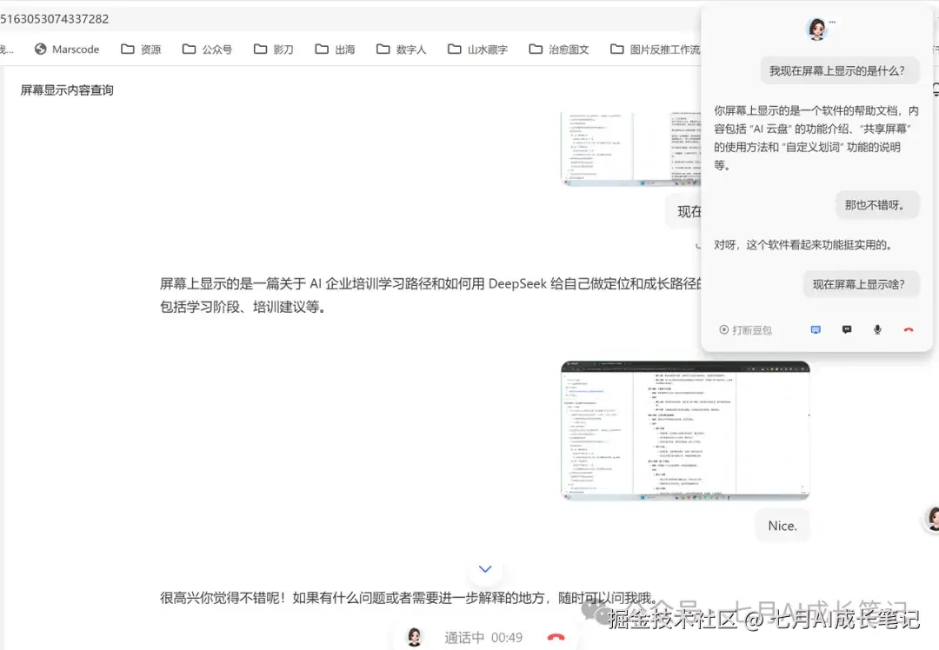Select the microphone icon in the call panel
Screen dimensions: 939x650
[x=877, y=328]
